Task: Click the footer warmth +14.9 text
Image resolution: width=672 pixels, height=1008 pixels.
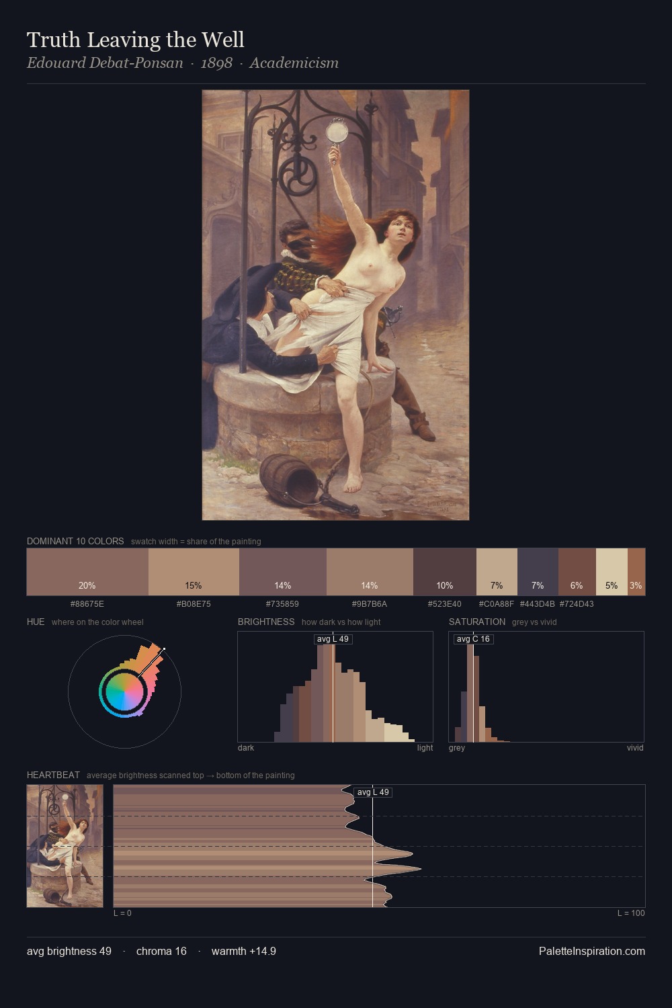Action: click(244, 951)
